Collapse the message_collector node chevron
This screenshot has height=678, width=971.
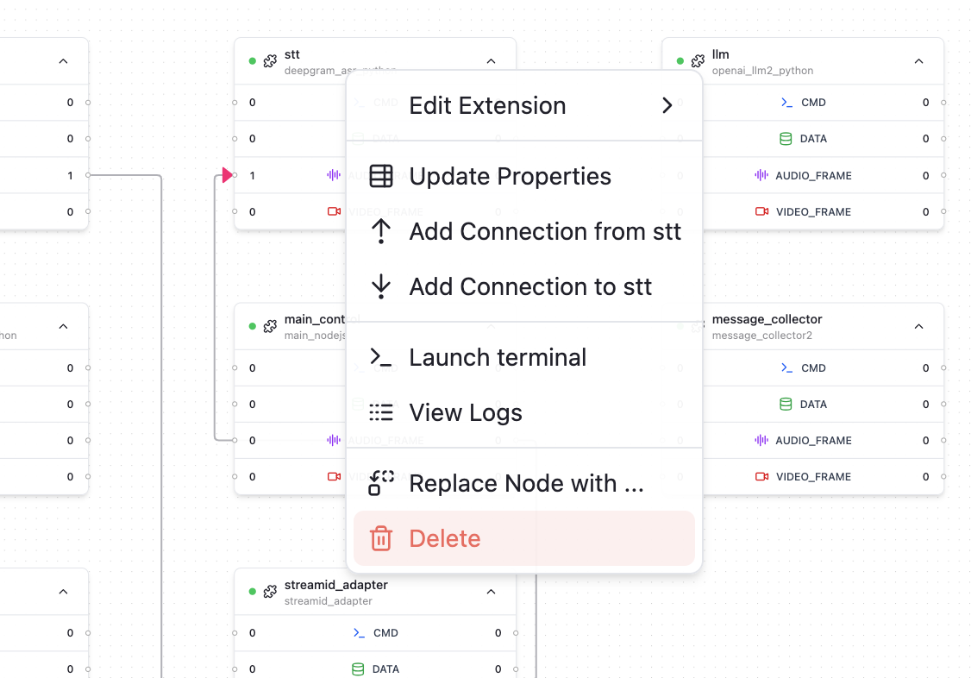tap(918, 327)
